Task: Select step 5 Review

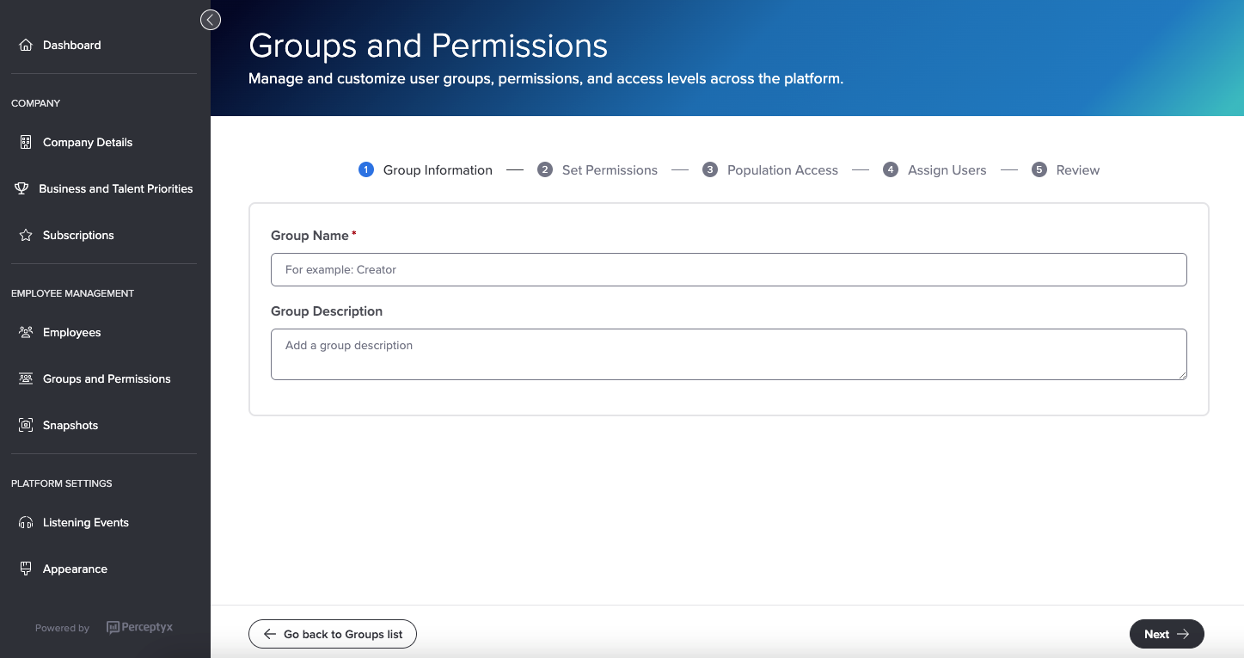Action: (1065, 170)
